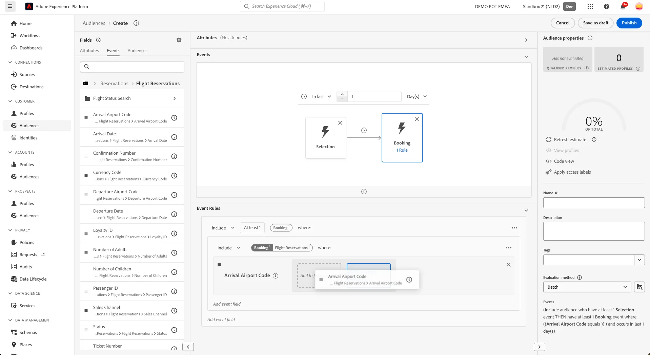Click the At least 1 button
This screenshot has height=355, width=650.
click(252, 228)
